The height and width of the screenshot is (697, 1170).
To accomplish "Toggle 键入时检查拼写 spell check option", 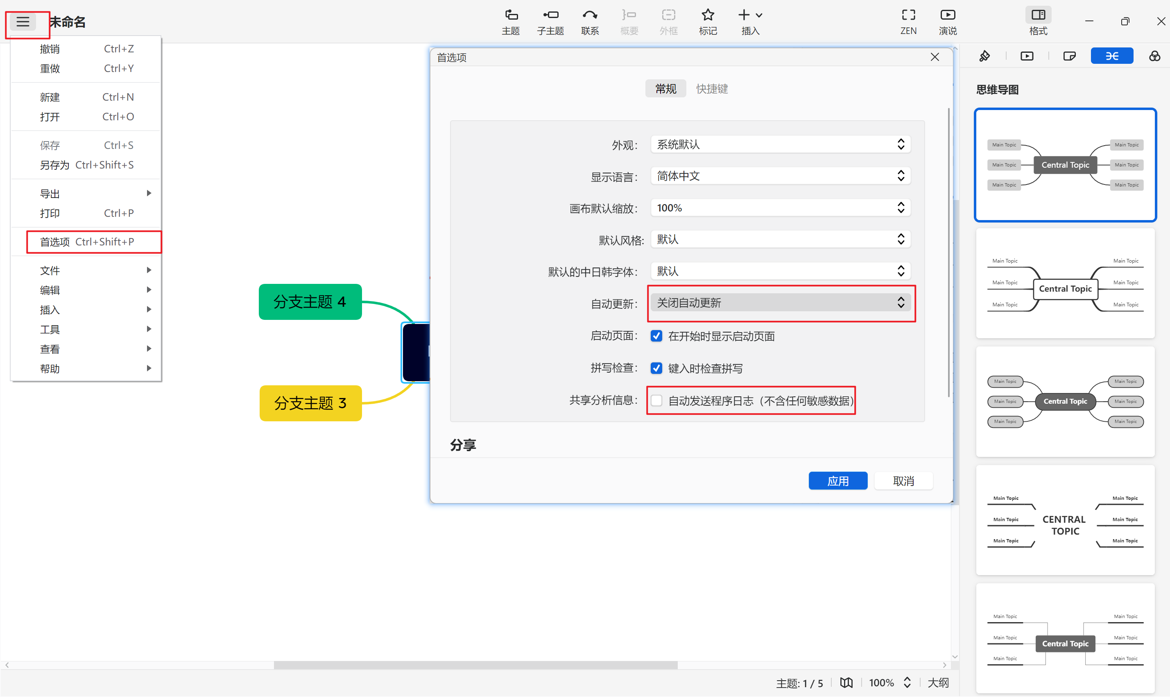I will (656, 368).
